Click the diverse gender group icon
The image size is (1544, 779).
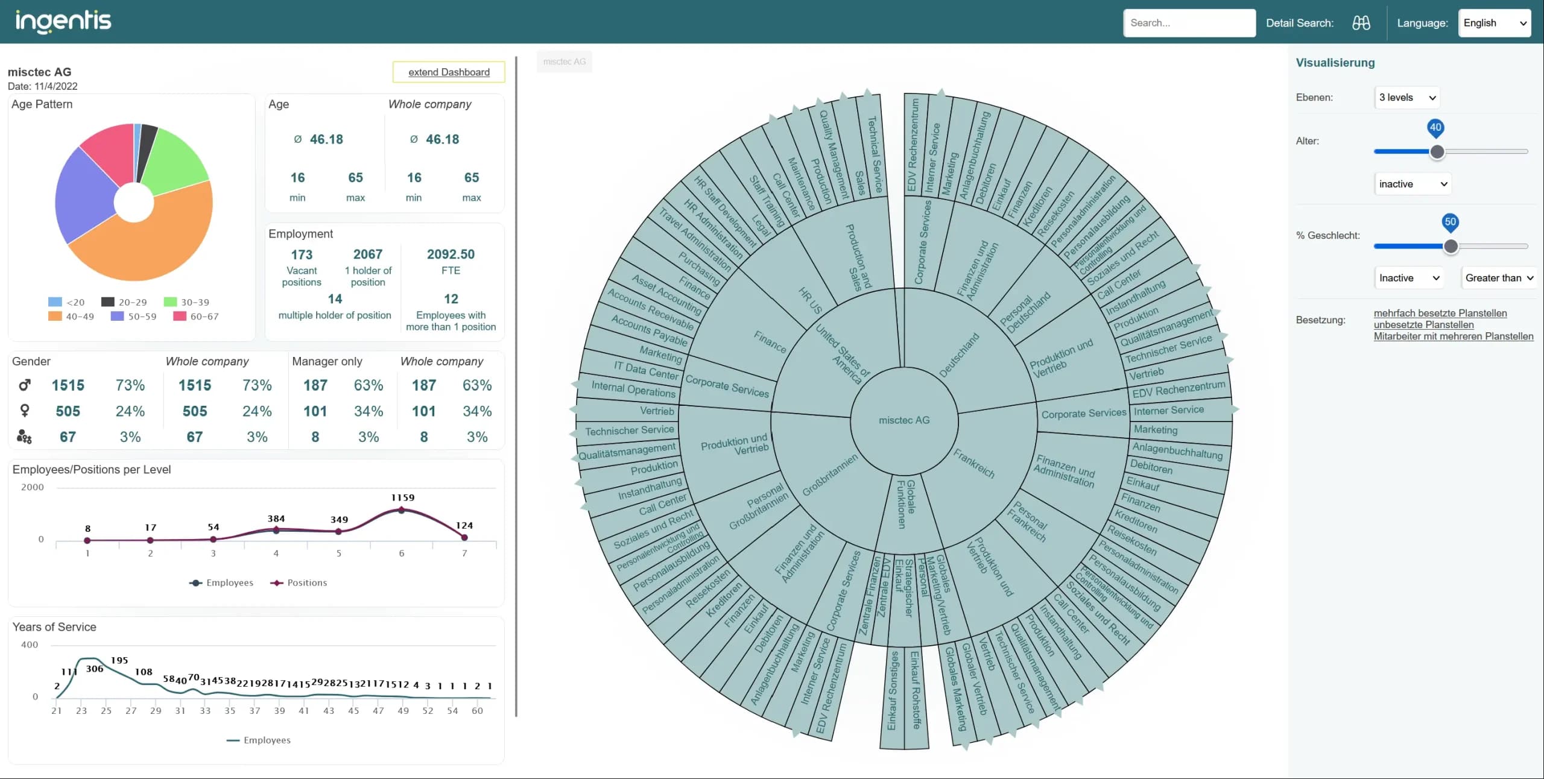(x=24, y=437)
